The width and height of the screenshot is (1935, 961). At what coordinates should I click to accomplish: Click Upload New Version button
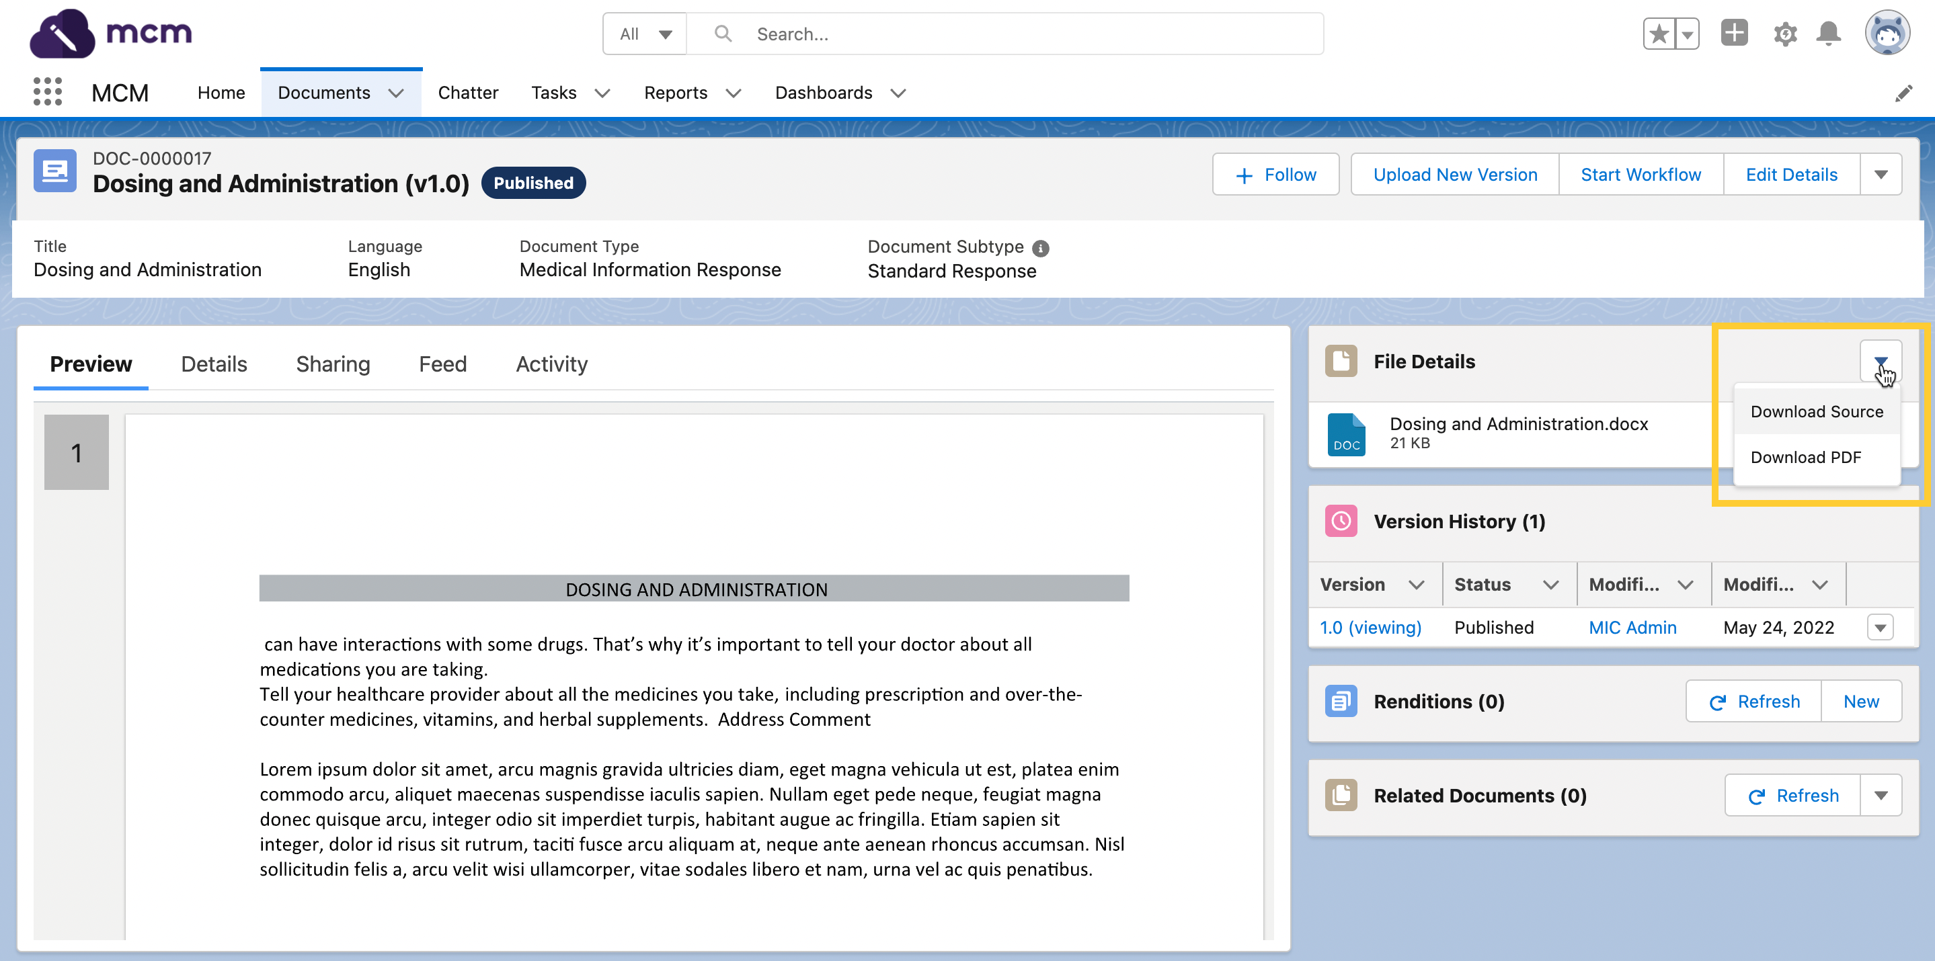(1455, 174)
